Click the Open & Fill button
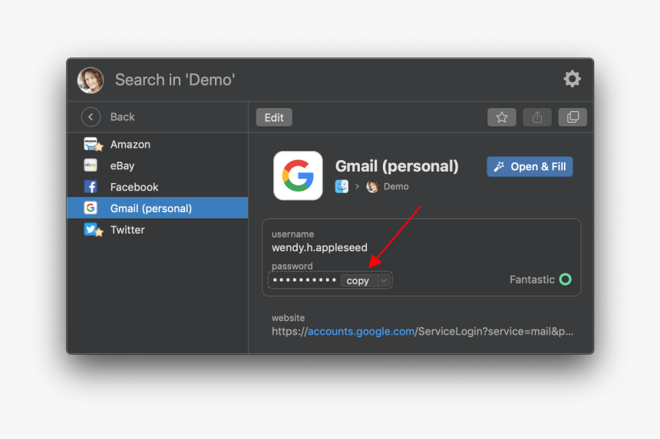Image resolution: width=660 pixels, height=439 pixels. (530, 167)
